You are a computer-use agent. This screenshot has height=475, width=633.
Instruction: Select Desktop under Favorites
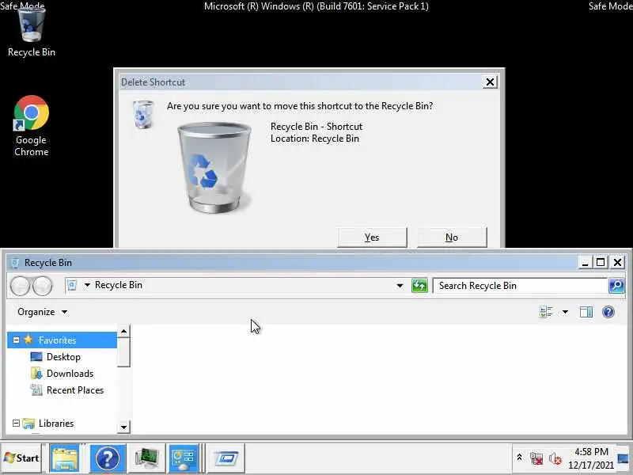63,357
